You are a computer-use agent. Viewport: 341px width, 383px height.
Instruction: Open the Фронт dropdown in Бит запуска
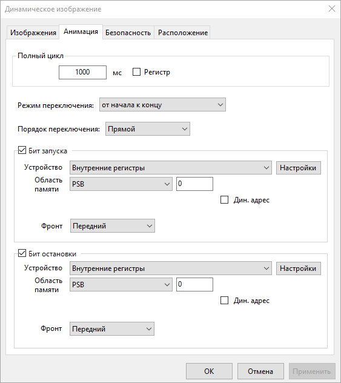pyautogui.click(x=113, y=225)
